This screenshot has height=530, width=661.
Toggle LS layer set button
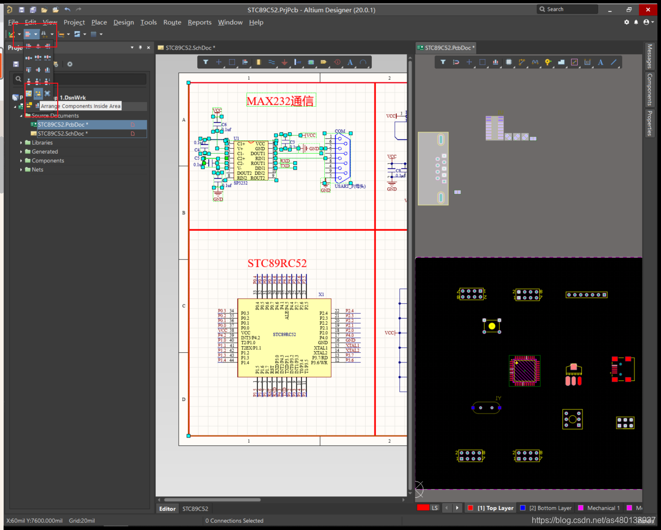435,508
